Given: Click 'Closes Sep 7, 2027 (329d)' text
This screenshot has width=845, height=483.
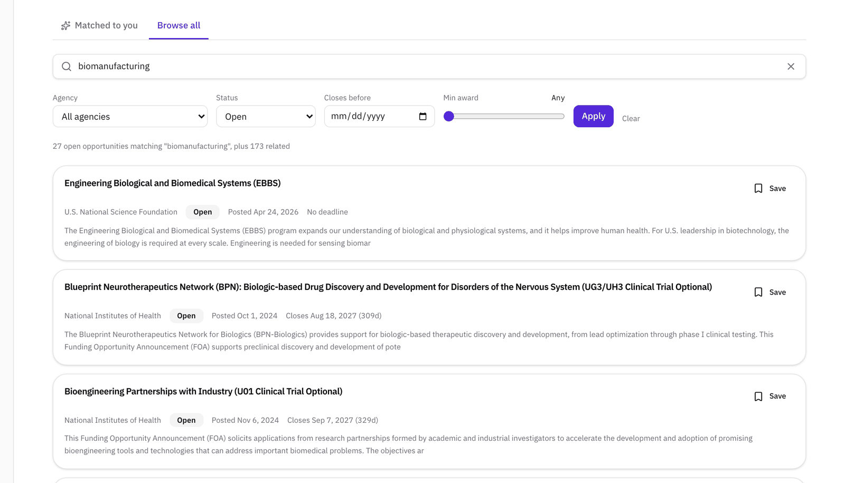Looking at the screenshot, I should point(333,420).
